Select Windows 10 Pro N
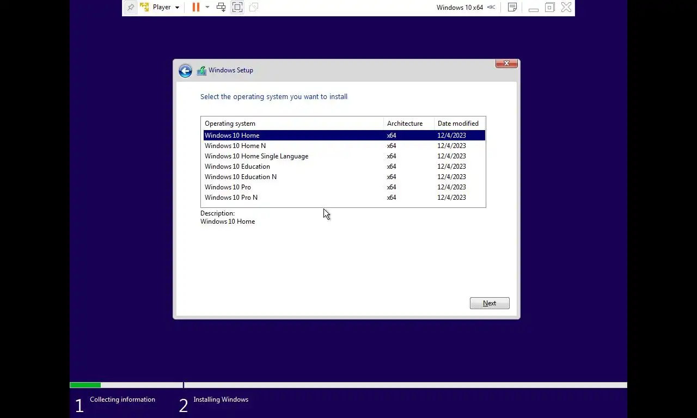Screen dimensions: 697x418 click(344, 198)
